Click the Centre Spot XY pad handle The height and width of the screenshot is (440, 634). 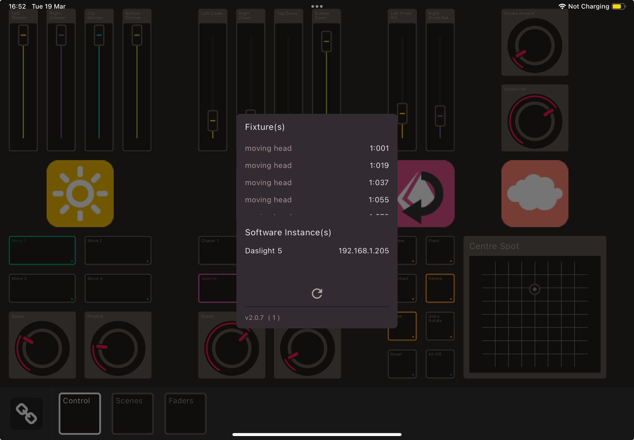pos(534,289)
